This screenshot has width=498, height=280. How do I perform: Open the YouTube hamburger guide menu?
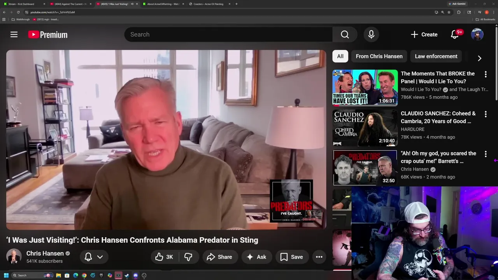point(14,35)
